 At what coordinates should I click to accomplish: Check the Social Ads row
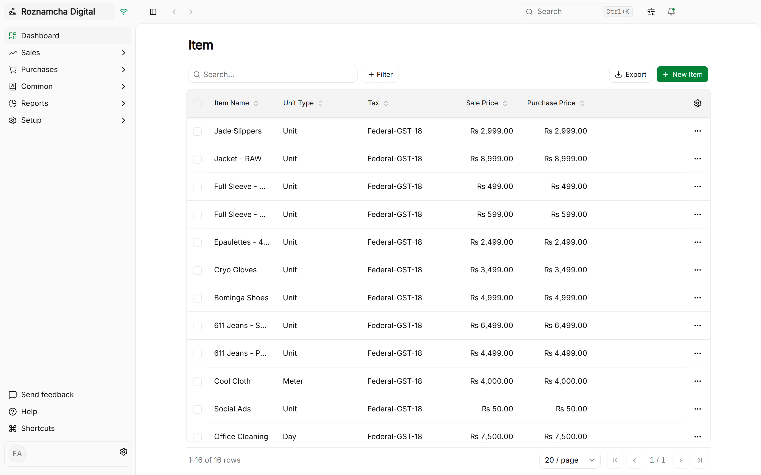[x=197, y=409]
